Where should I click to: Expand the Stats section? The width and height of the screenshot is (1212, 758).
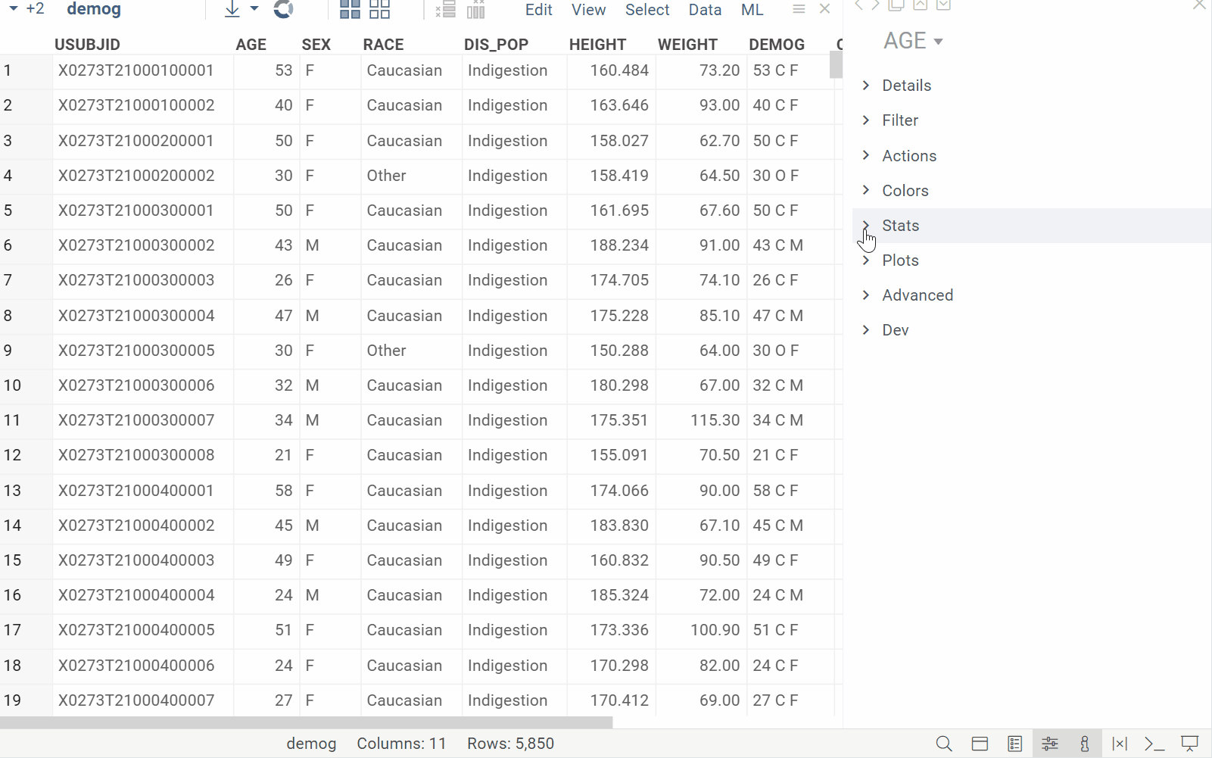[900, 226]
